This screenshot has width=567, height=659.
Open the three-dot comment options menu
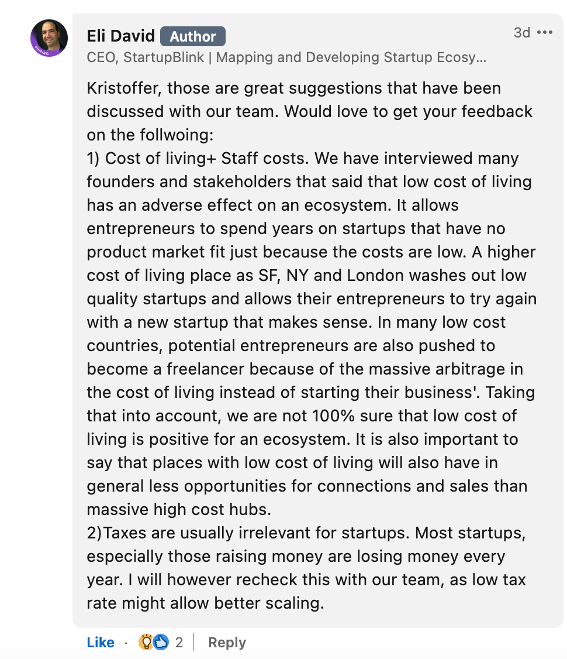pos(545,32)
